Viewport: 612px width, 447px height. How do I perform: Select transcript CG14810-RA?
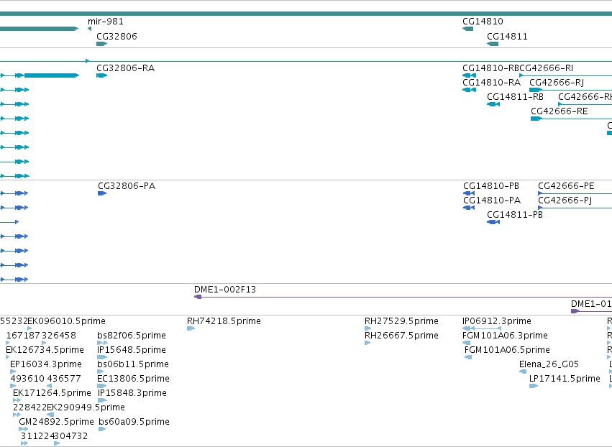(491, 83)
